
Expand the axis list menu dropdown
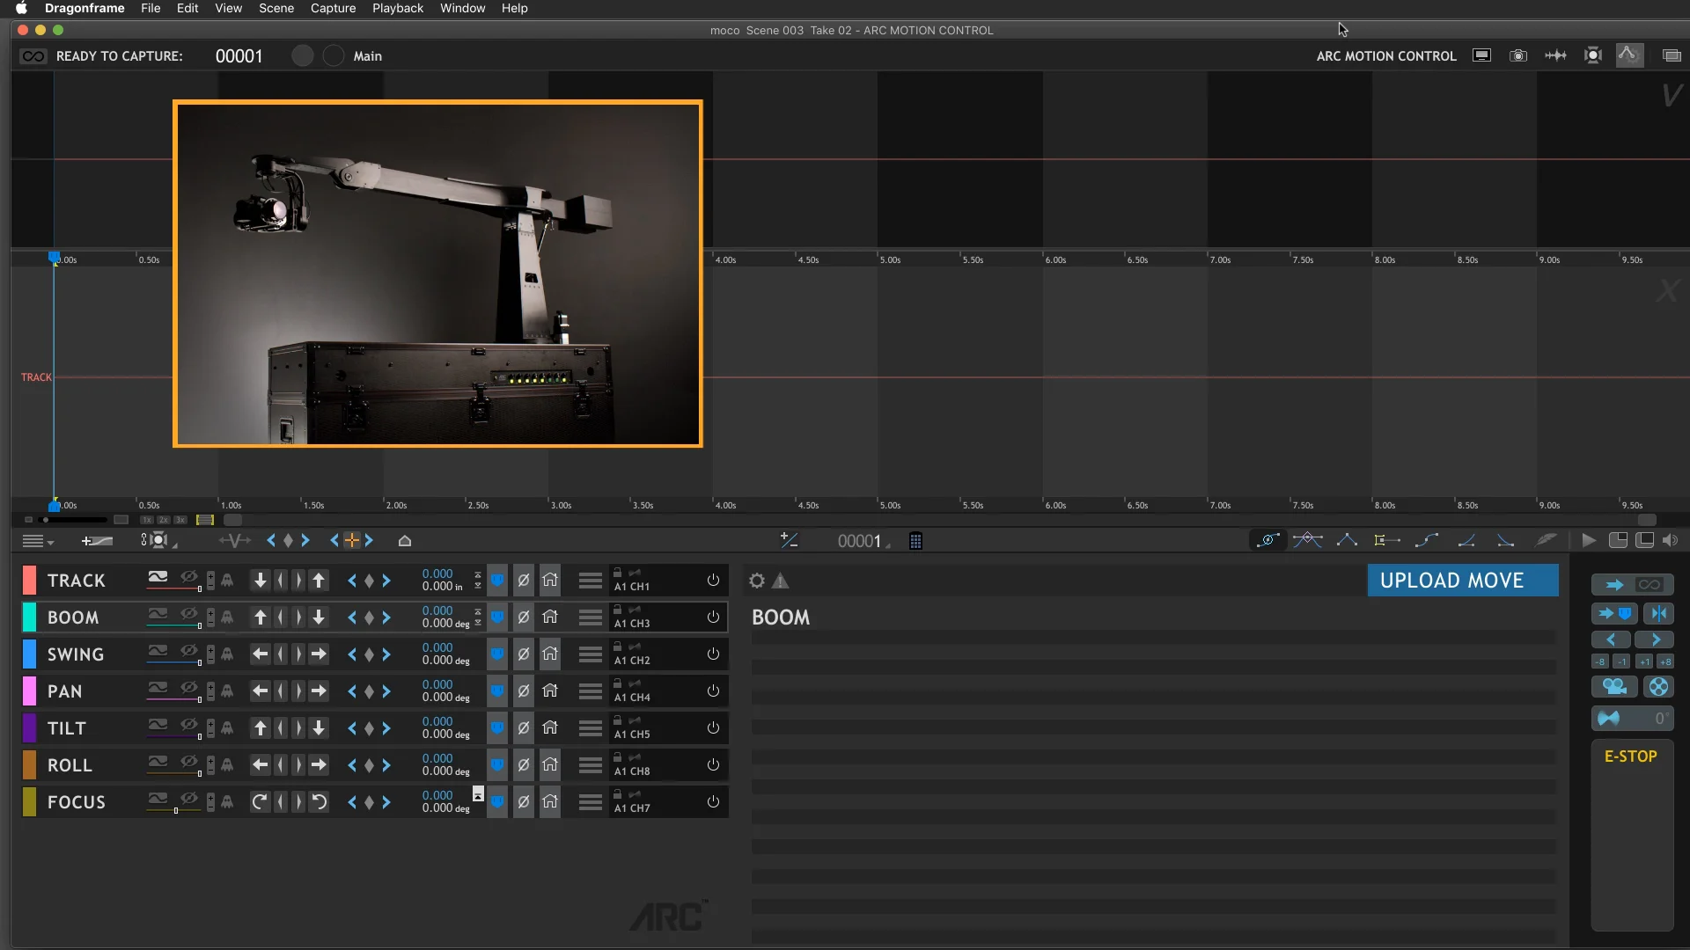[x=38, y=541]
